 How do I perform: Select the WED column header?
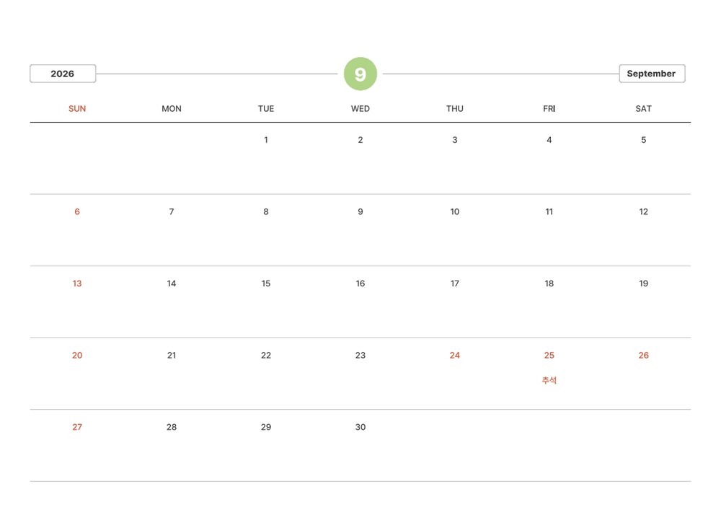(x=360, y=109)
